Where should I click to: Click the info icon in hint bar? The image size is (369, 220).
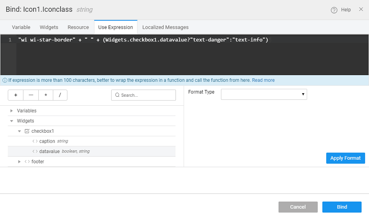(4, 81)
